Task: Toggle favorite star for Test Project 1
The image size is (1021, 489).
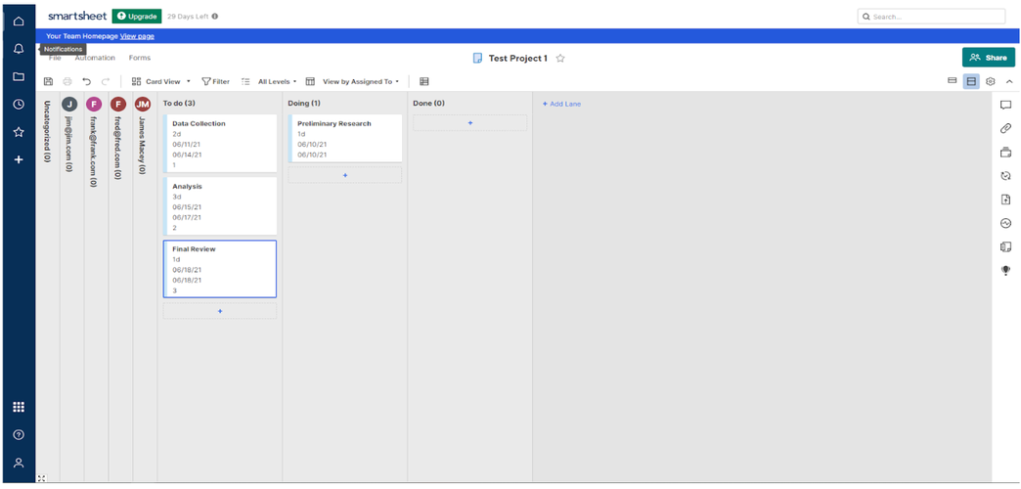Action: tap(560, 59)
